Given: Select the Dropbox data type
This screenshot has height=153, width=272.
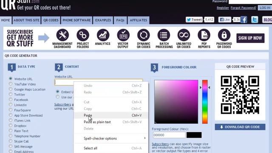Looking at the screenshot, I should click(11, 125).
